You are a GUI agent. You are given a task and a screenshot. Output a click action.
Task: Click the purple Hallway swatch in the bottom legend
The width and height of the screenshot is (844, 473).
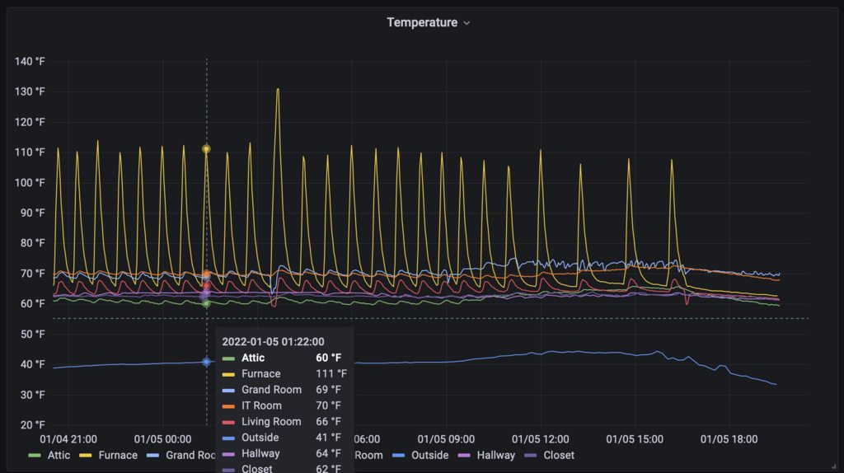[x=463, y=455]
